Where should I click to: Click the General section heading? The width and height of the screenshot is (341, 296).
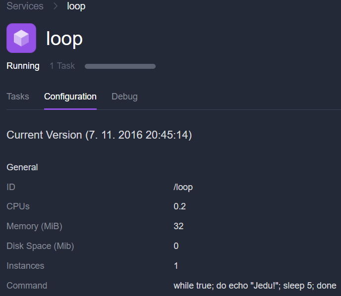pos(22,167)
